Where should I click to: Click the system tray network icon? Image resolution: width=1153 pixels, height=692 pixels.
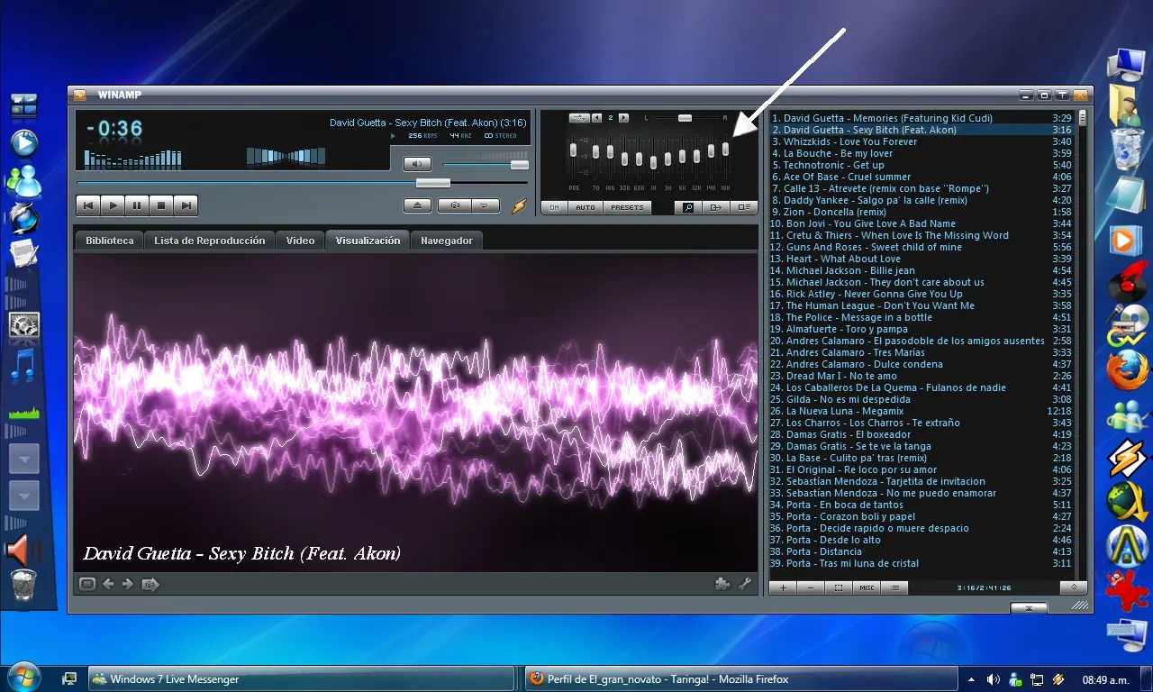[1037, 679]
